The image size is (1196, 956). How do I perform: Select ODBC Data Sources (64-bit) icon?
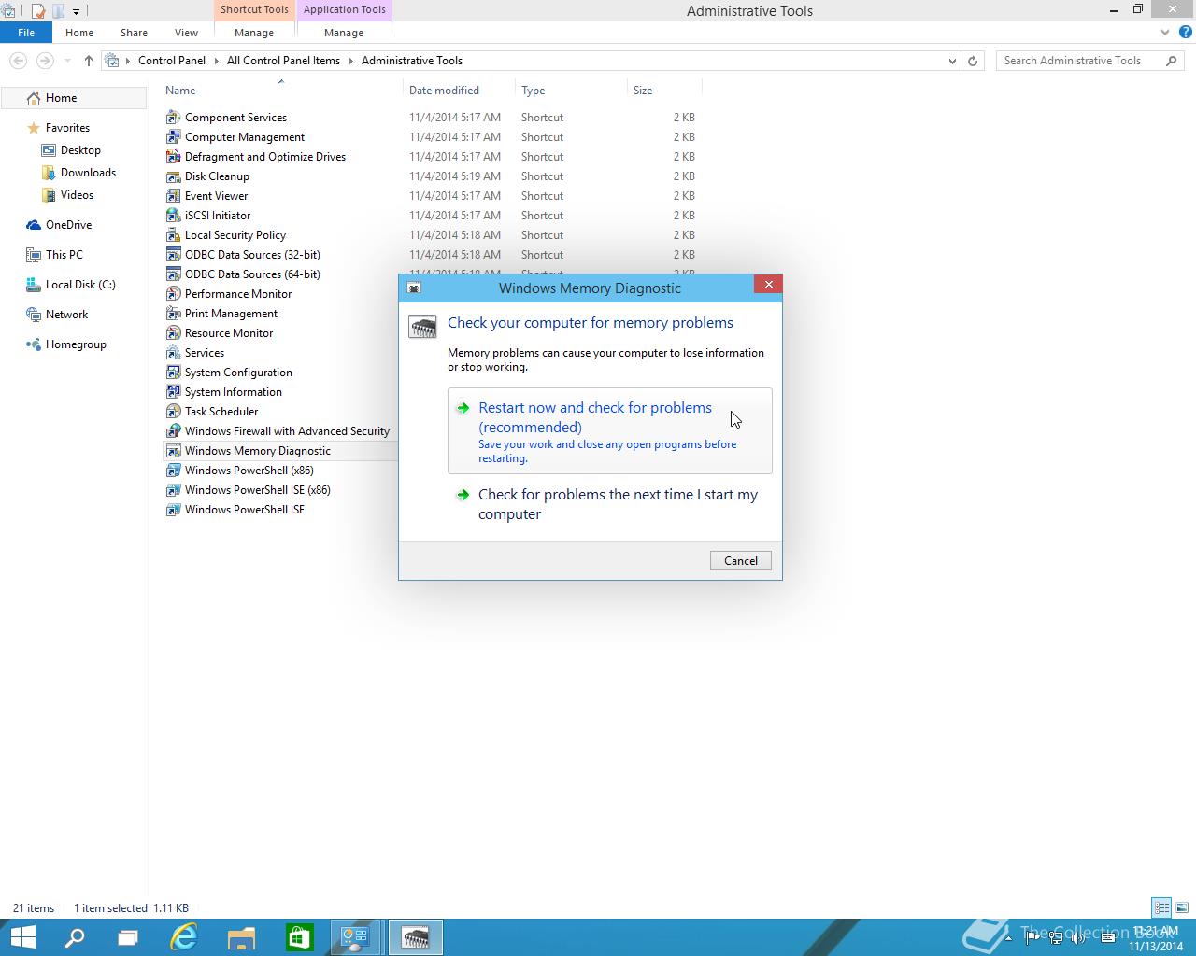[173, 274]
